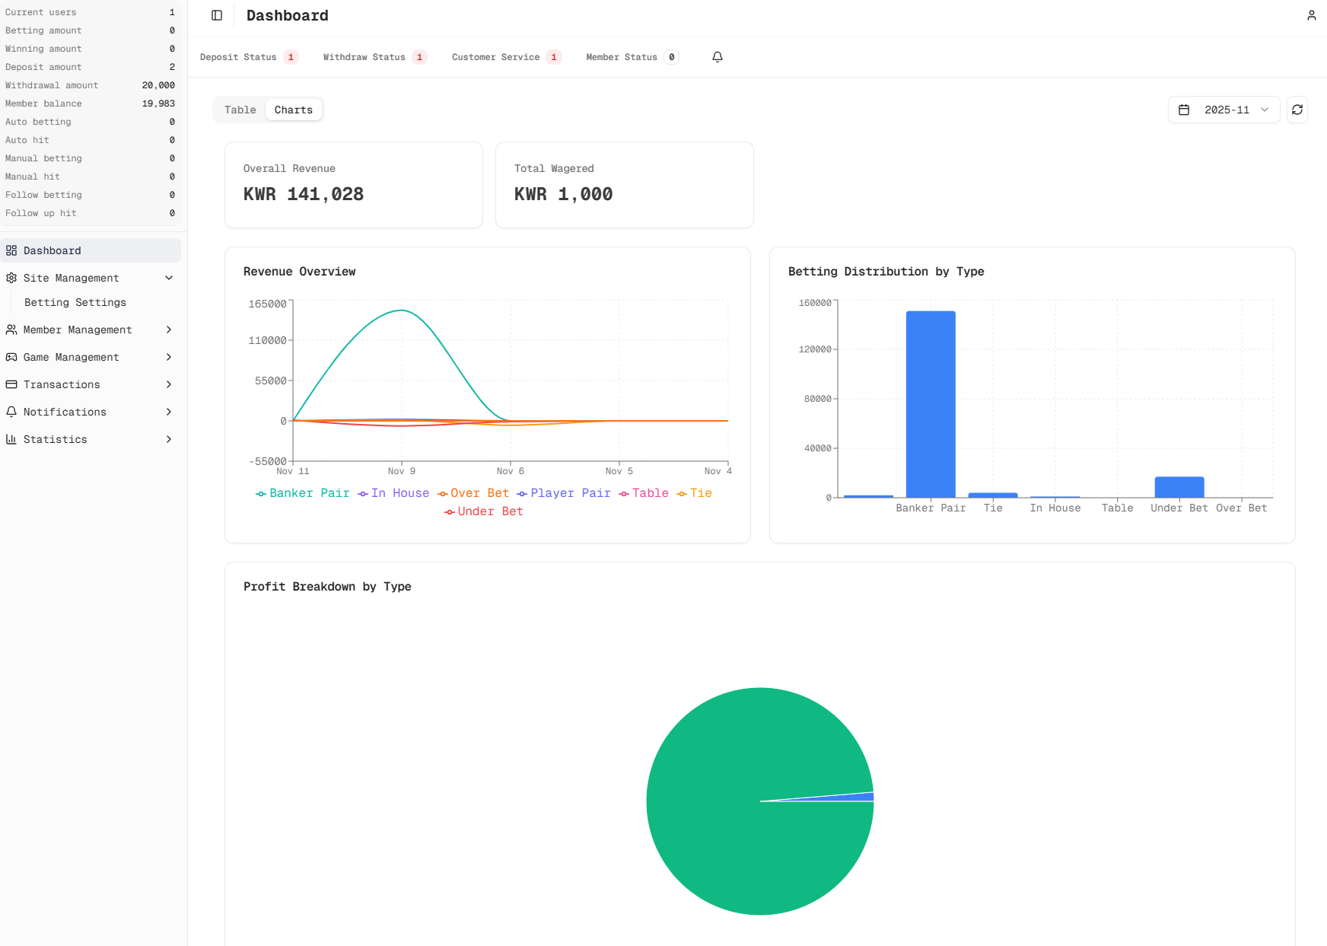Click the notification bell in status bar

717,57
